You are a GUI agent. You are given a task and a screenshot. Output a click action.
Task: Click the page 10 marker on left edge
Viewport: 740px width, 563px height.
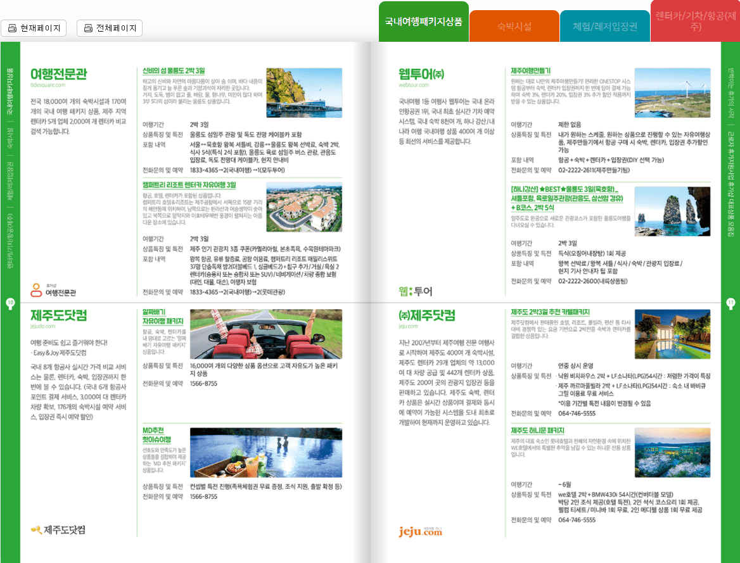click(x=10, y=303)
